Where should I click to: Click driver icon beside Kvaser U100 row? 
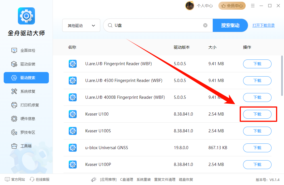(x=73, y=114)
